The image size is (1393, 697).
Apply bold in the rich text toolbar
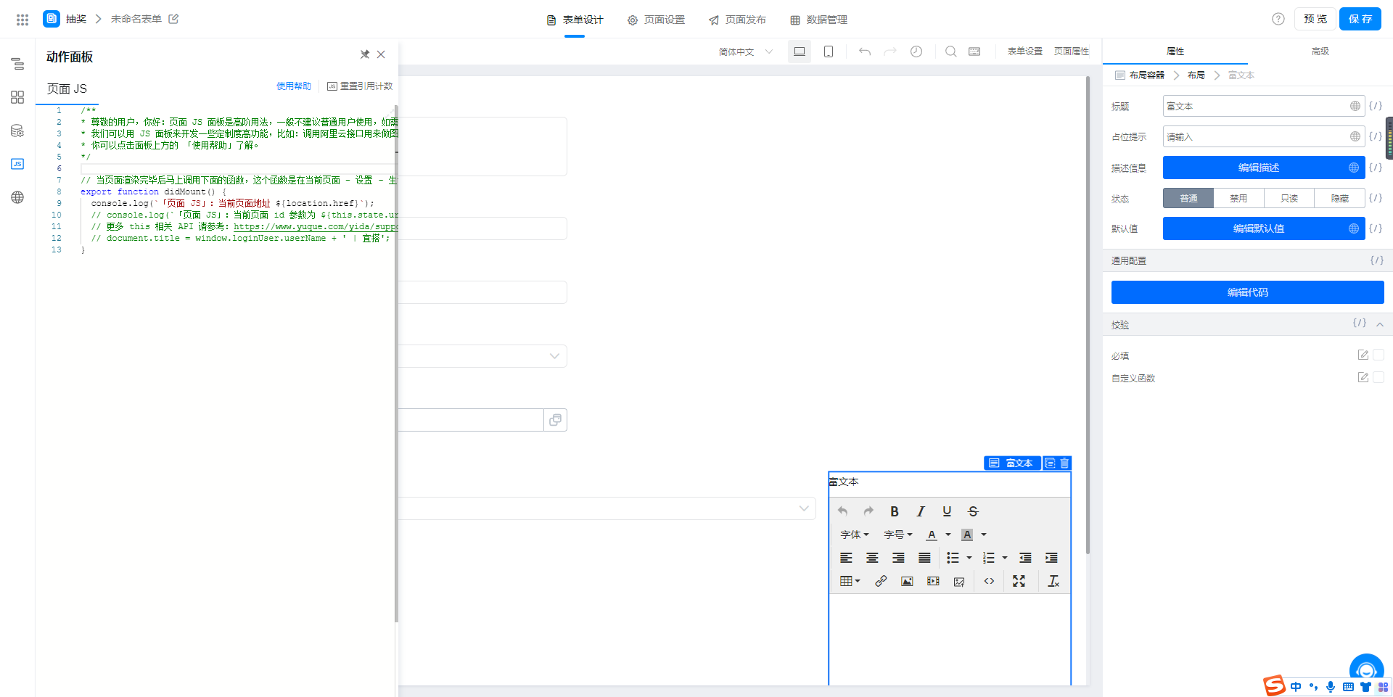tap(895, 511)
